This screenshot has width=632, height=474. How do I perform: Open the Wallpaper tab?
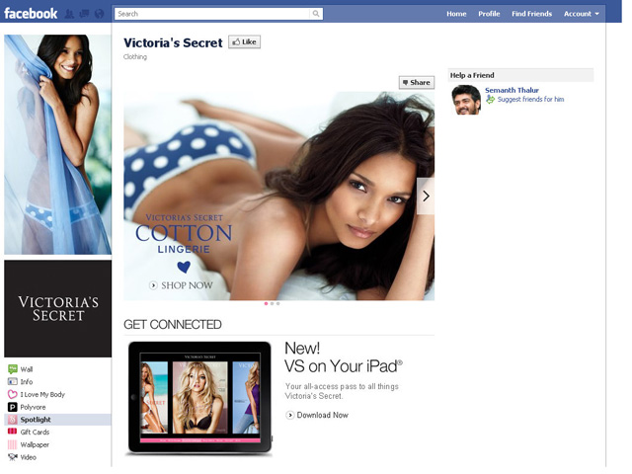[x=35, y=444]
